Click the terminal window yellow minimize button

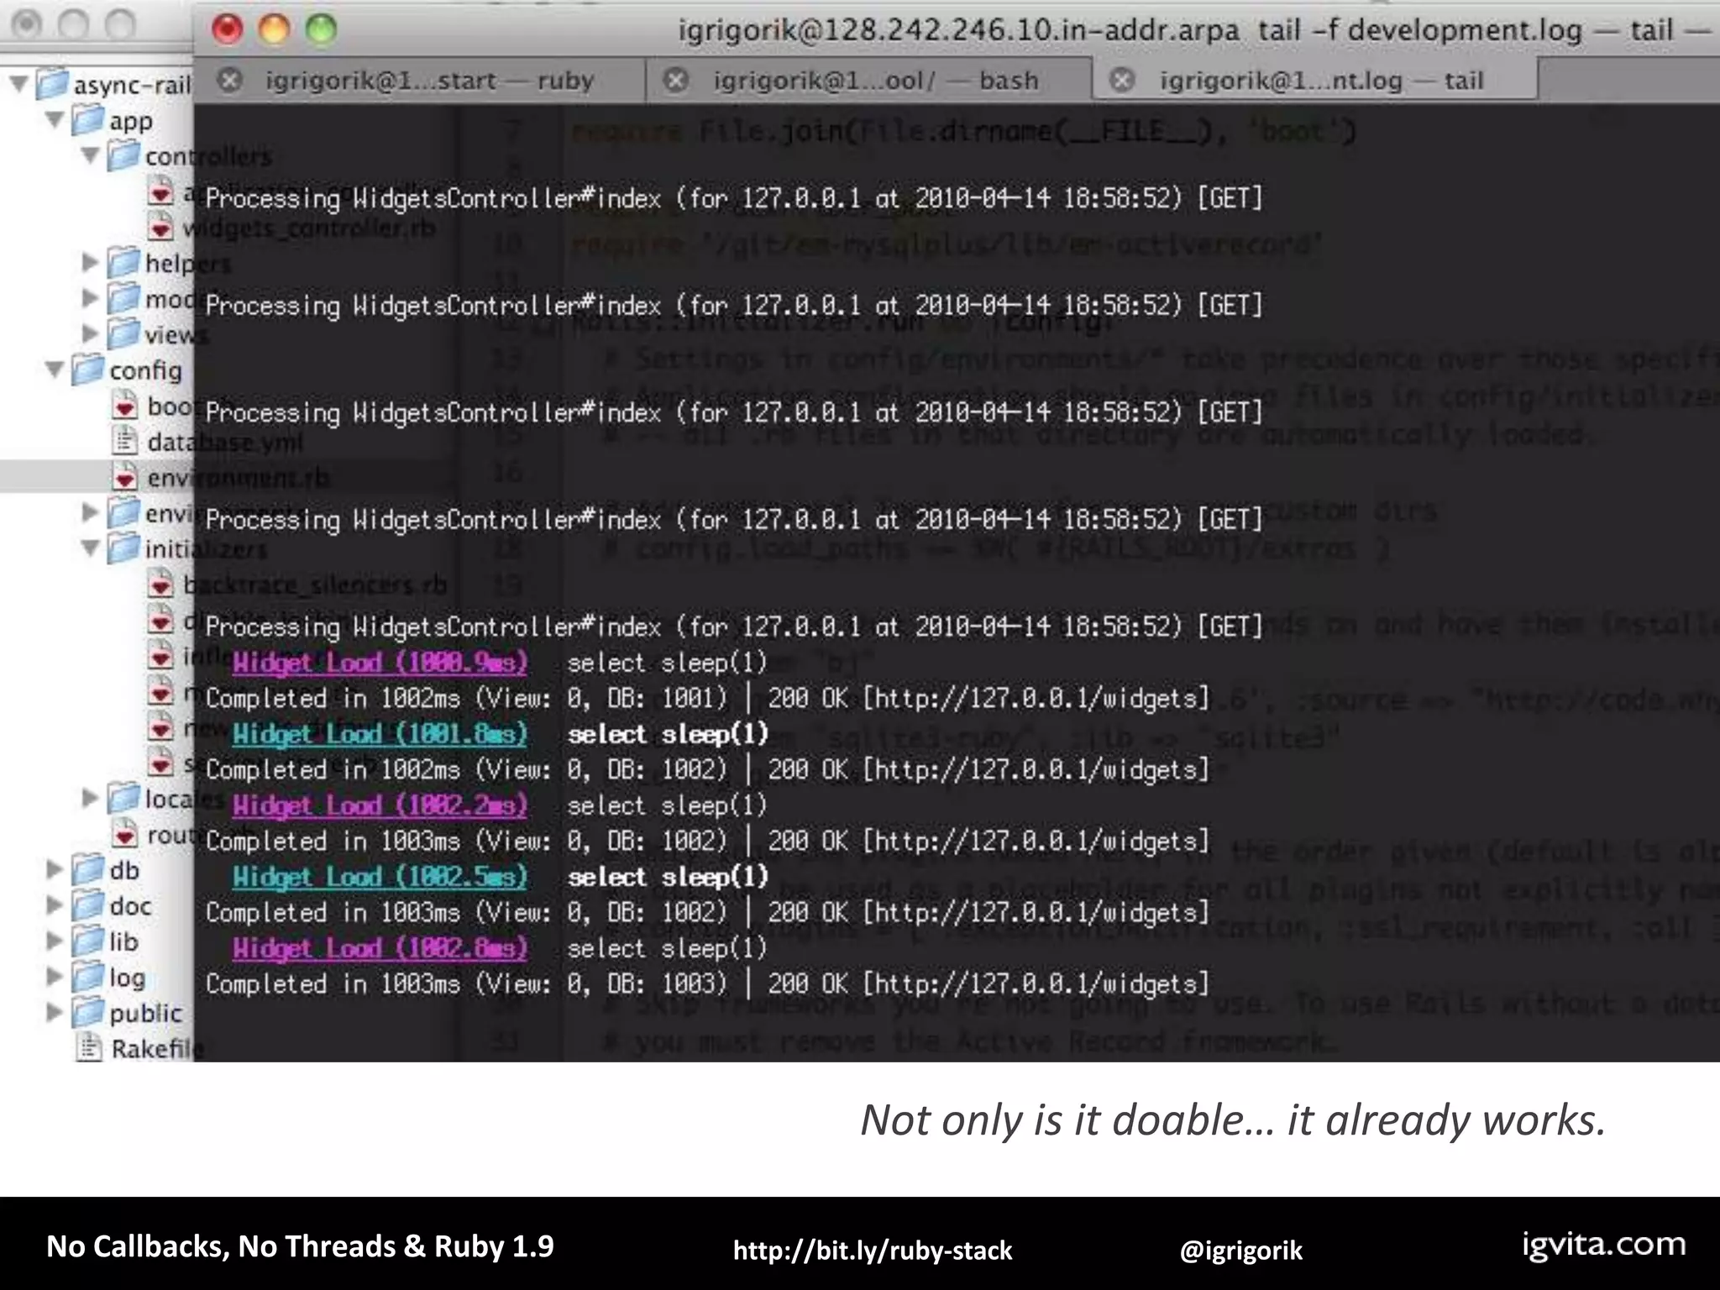pyautogui.click(x=274, y=29)
